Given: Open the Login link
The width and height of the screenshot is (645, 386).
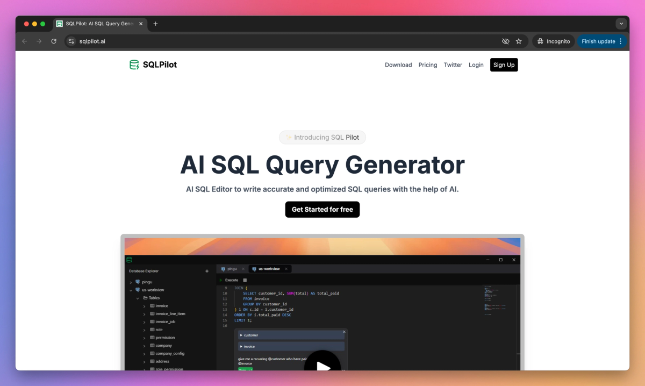Looking at the screenshot, I should click(x=476, y=65).
